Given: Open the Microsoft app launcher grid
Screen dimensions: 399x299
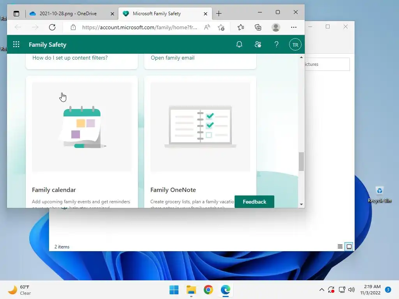Looking at the screenshot, I should [16, 44].
